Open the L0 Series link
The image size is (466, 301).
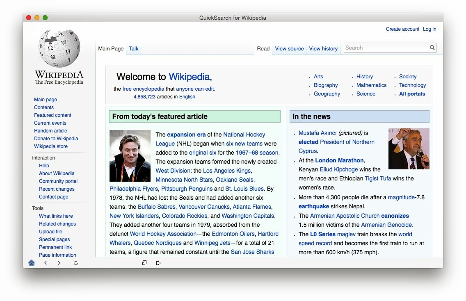[323, 234]
